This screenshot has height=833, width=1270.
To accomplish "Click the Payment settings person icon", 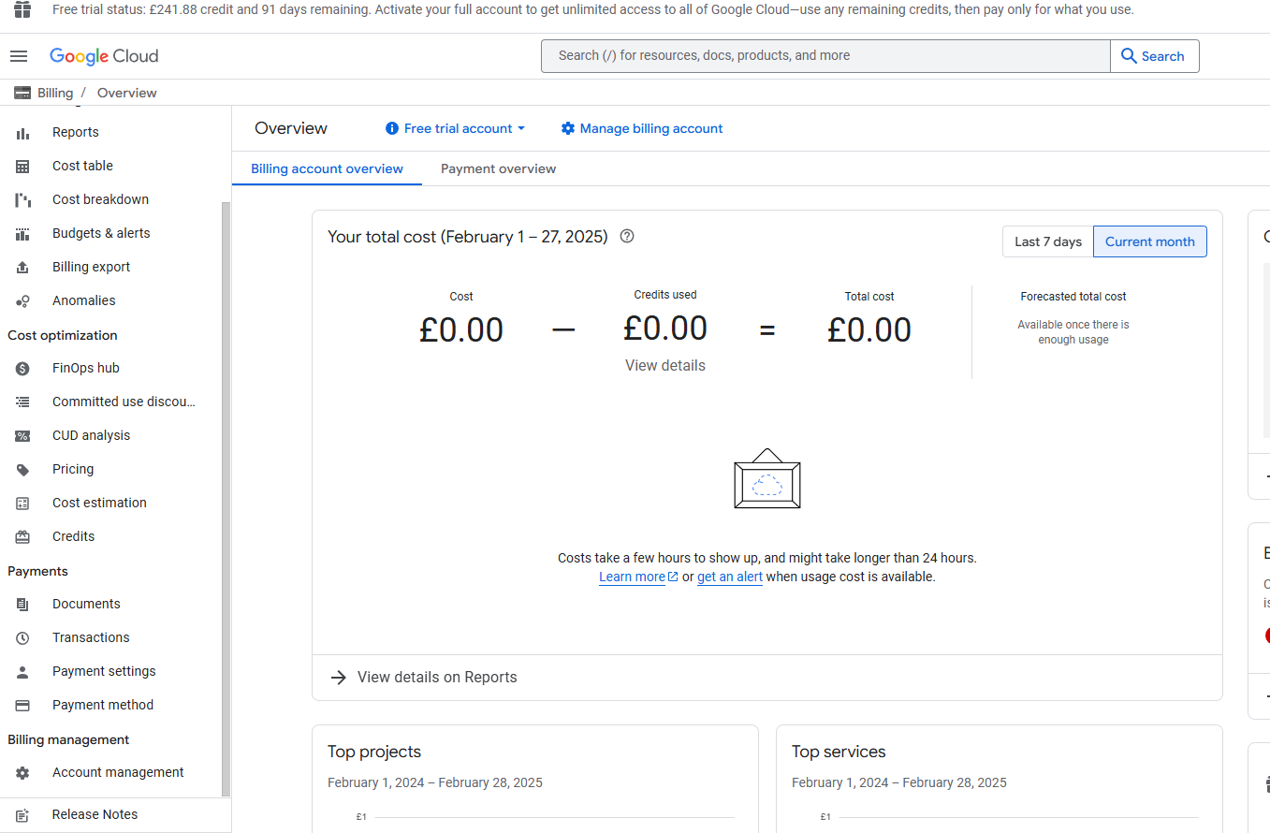I will tap(22, 672).
